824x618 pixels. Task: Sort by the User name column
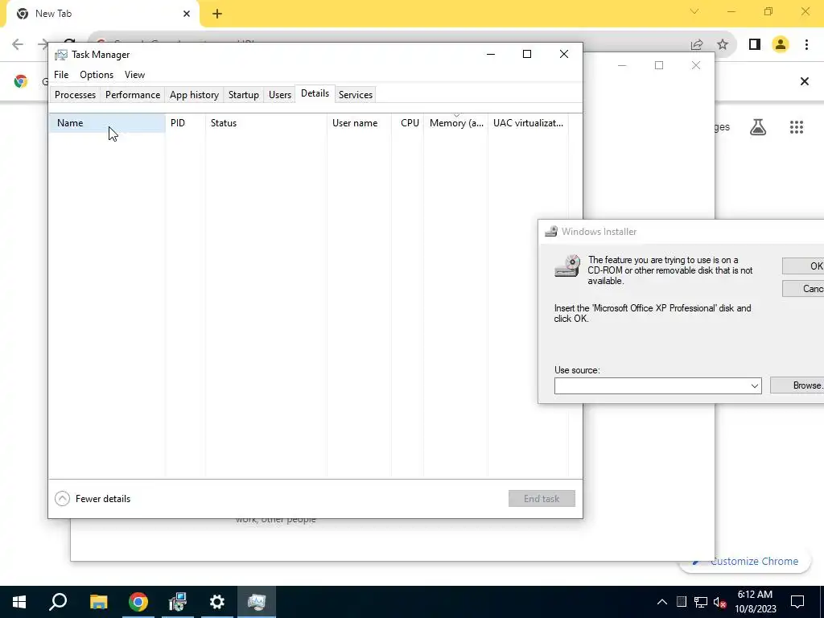(359, 123)
